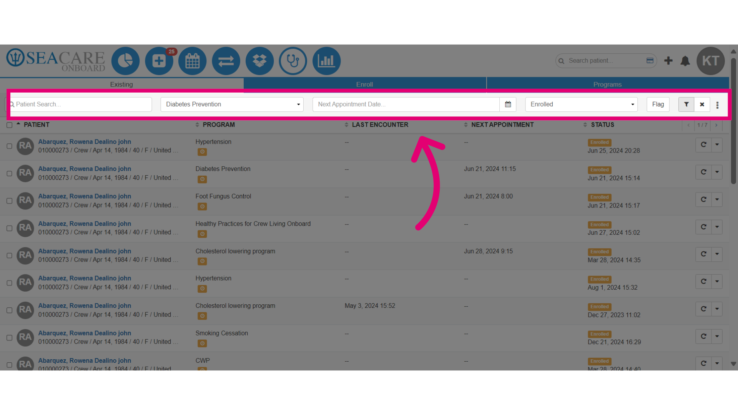Check the Healthy Practices row checkbox

[9, 228]
